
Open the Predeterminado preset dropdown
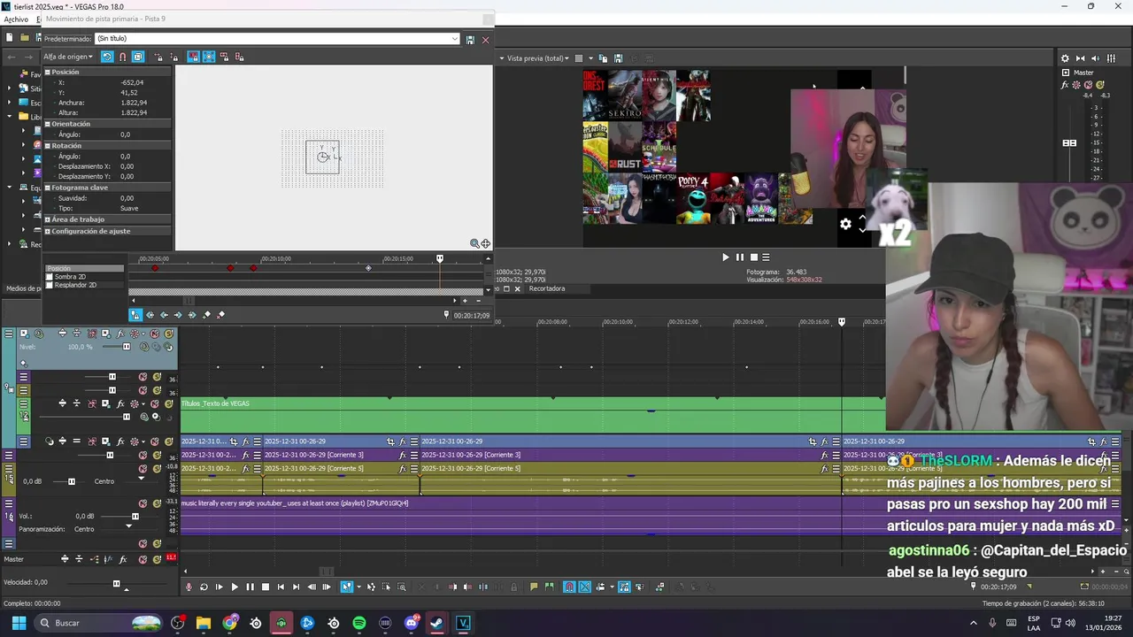(x=455, y=39)
